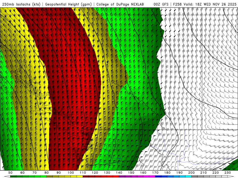Click the '230' legend value
Viewport: 238px width, 178px height.
[x=228, y=173]
